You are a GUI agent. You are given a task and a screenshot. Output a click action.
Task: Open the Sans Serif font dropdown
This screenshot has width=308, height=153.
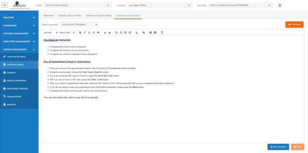click(67, 33)
